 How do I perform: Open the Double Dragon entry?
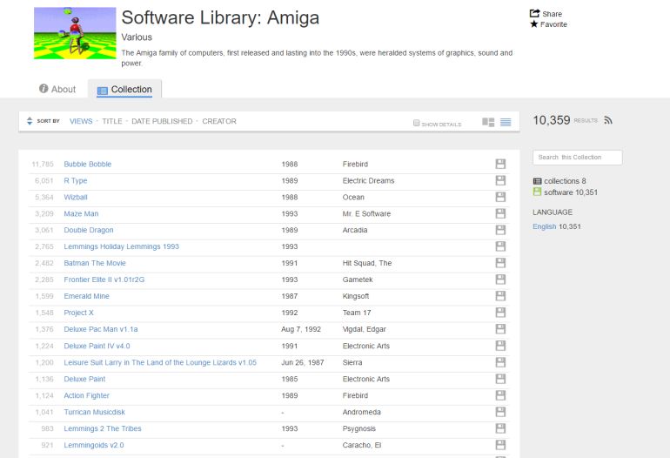pyautogui.click(x=90, y=230)
